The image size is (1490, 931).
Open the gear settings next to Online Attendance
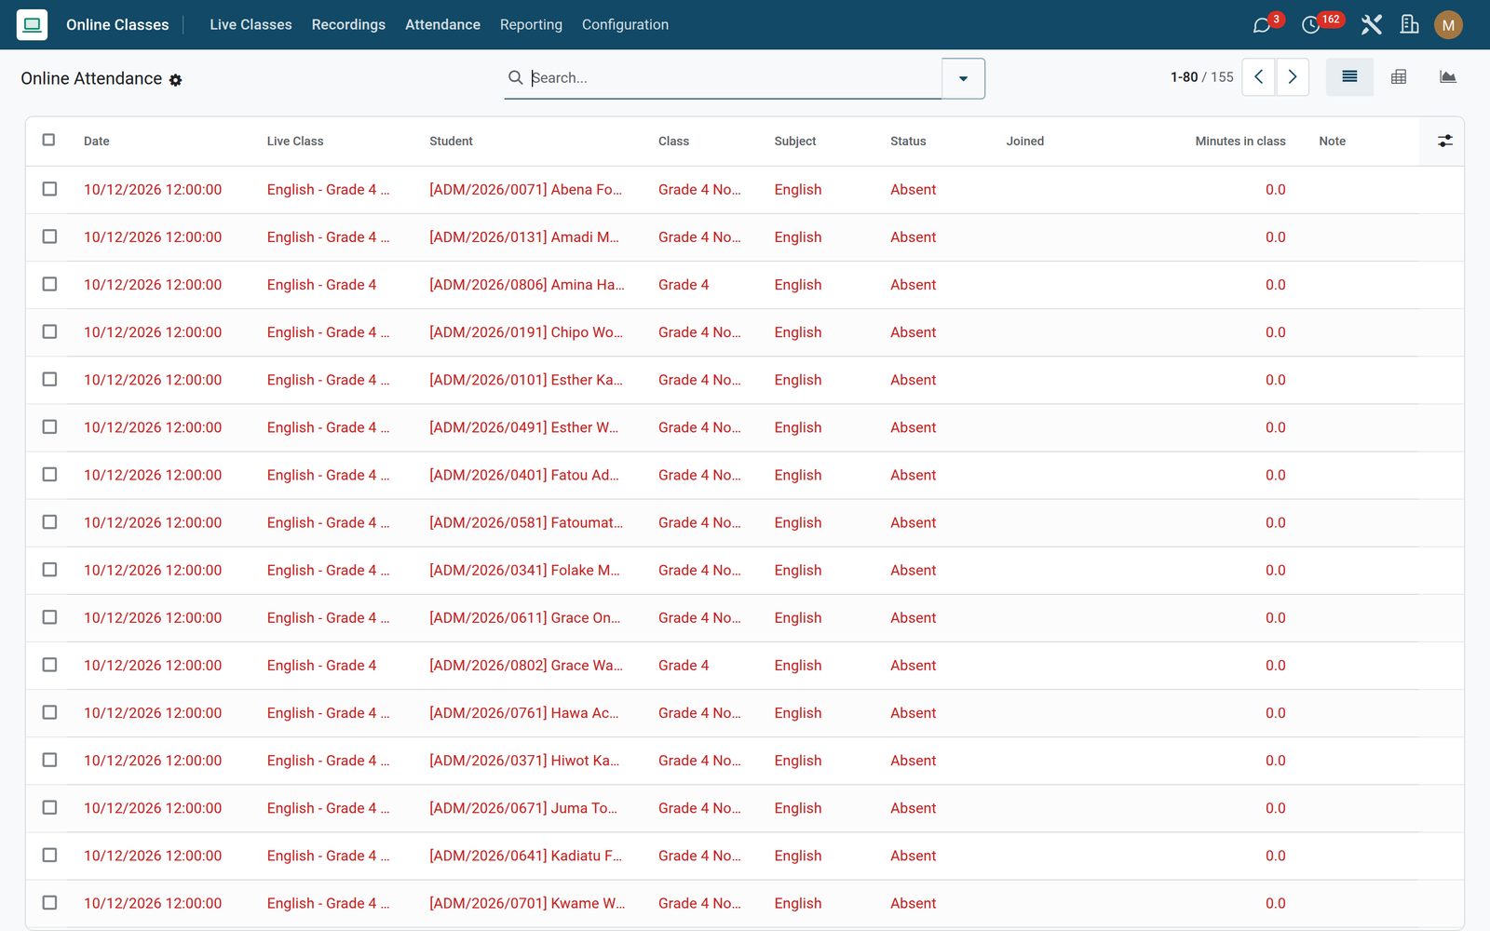[175, 80]
